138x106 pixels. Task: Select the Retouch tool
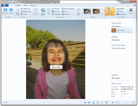pyautogui.click(x=55, y=11)
